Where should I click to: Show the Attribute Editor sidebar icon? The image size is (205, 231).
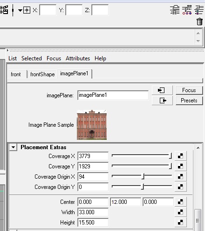[x=175, y=10]
